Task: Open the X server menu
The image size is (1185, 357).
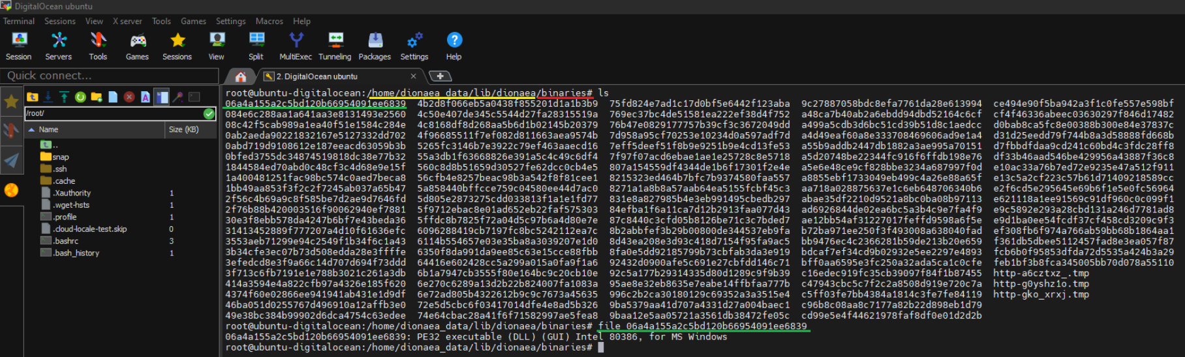Action: pyautogui.click(x=127, y=21)
